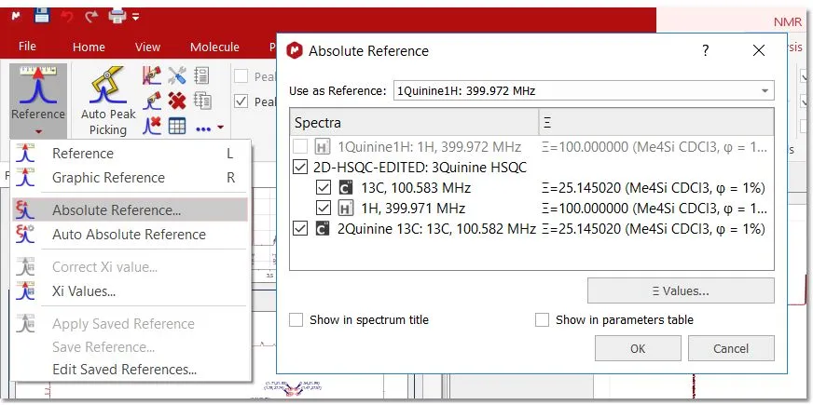This screenshot has width=813, height=405.
Task: Click the red cross delete all peaks icon
Action: click(x=176, y=101)
